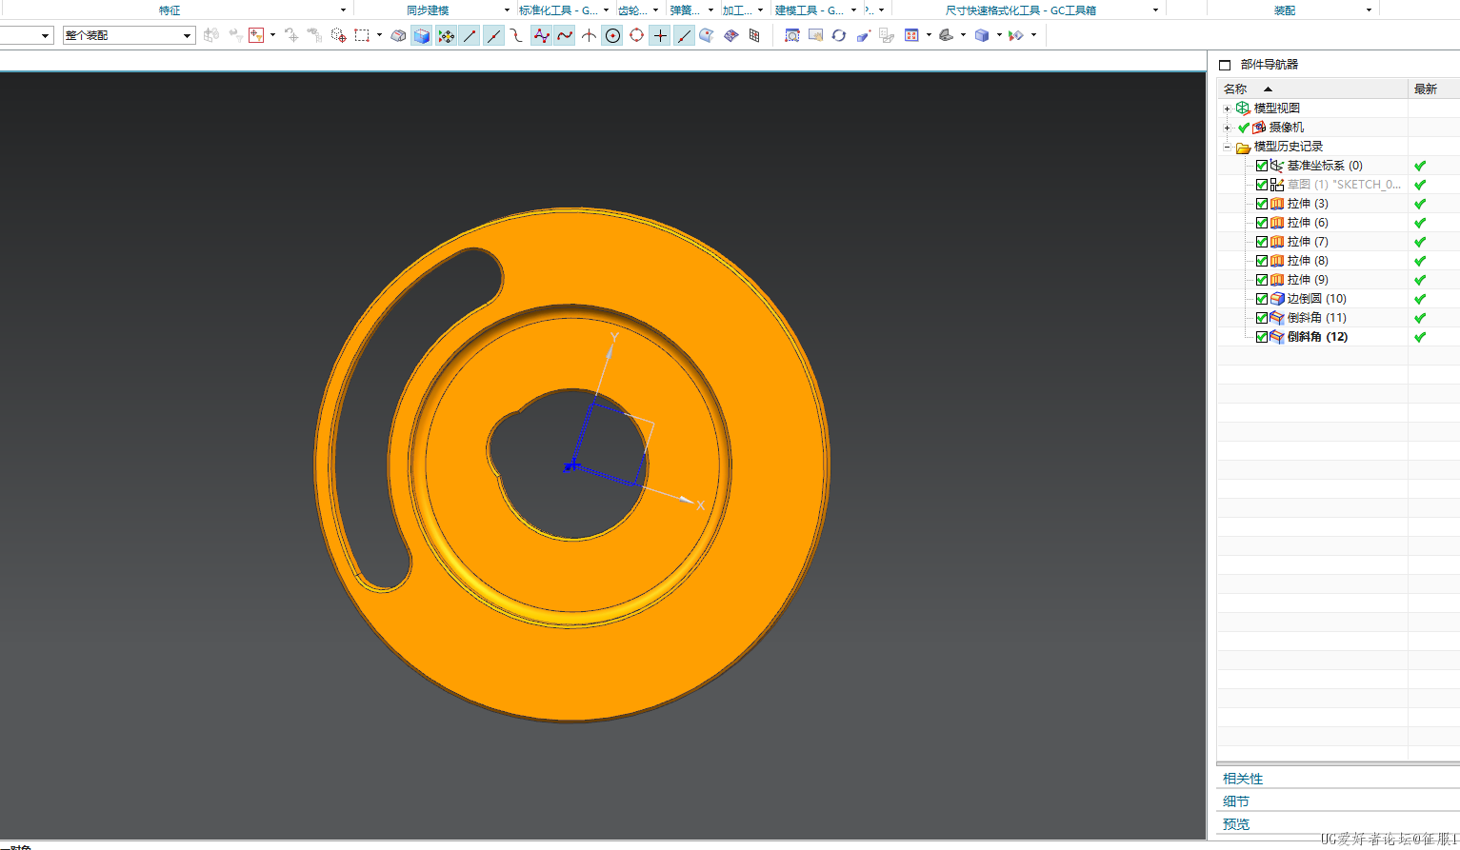Image resolution: width=1460 pixels, height=850 pixels.
Task: Click the Rotate view icon
Action: pyautogui.click(x=839, y=35)
